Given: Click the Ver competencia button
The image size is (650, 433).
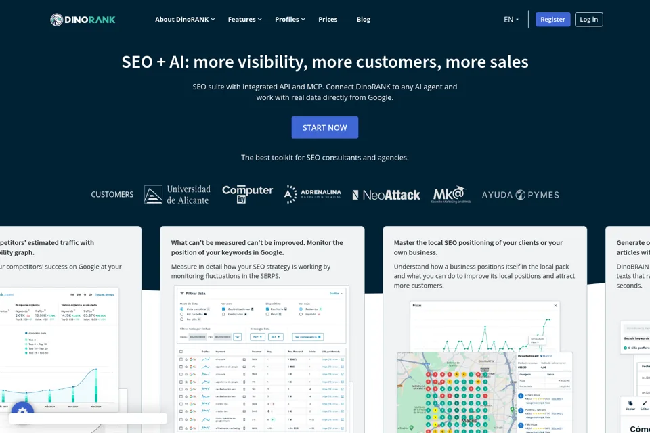Looking at the screenshot, I should pyautogui.click(x=307, y=337).
